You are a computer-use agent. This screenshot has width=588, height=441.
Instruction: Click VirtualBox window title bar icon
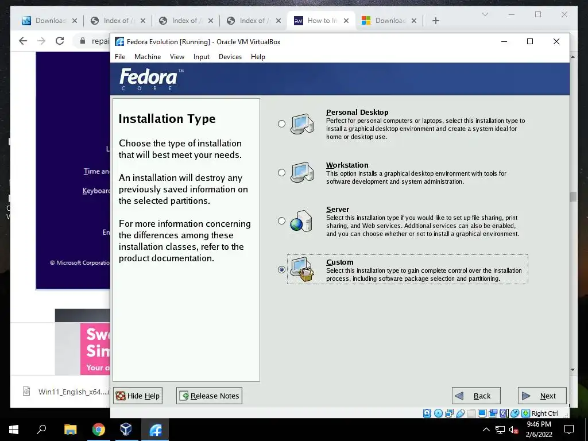(x=119, y=41)
